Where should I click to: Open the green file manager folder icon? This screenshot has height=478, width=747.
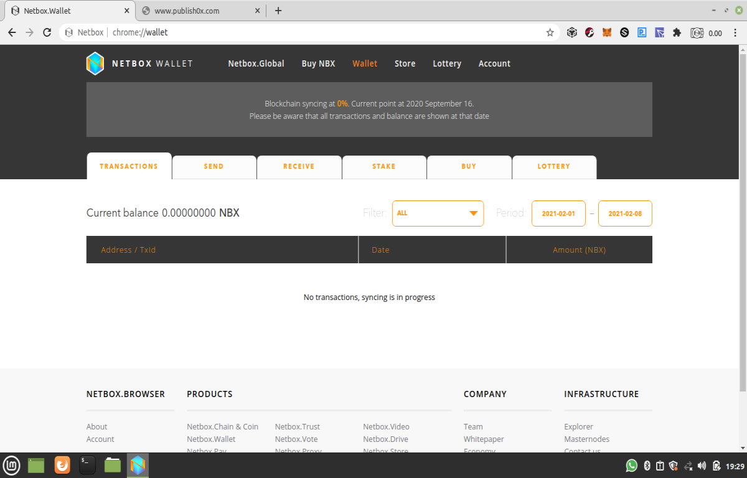[x=113, y=465]
